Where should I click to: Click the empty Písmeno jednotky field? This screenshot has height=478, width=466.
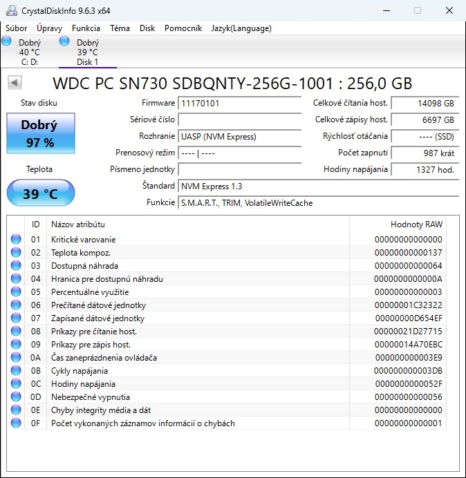pyautogui.click(x=239, y=169)
